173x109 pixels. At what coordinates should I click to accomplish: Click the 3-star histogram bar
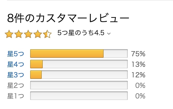[79, 75]
